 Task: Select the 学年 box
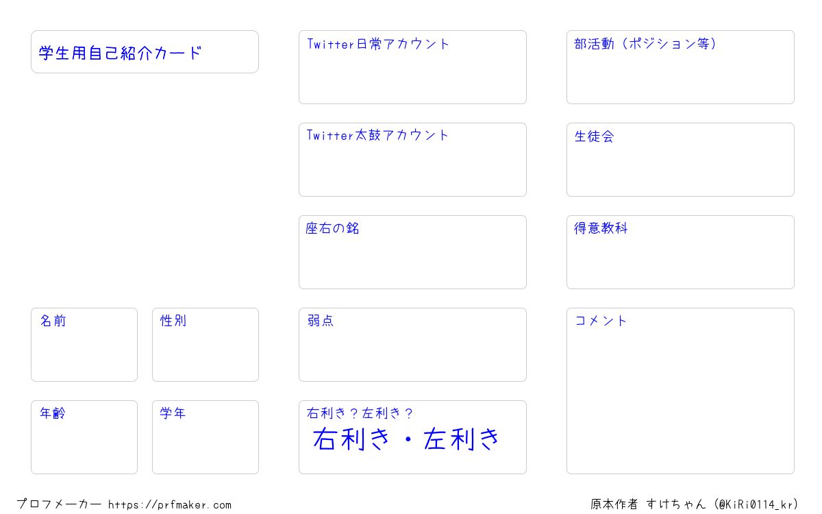click(206, 437)
